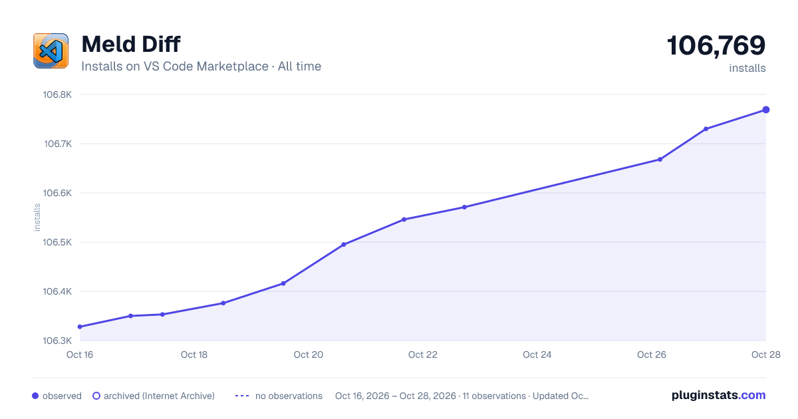798x419 pixels.
Task: Click the 'observed' legend label
Action: (62, 396)
